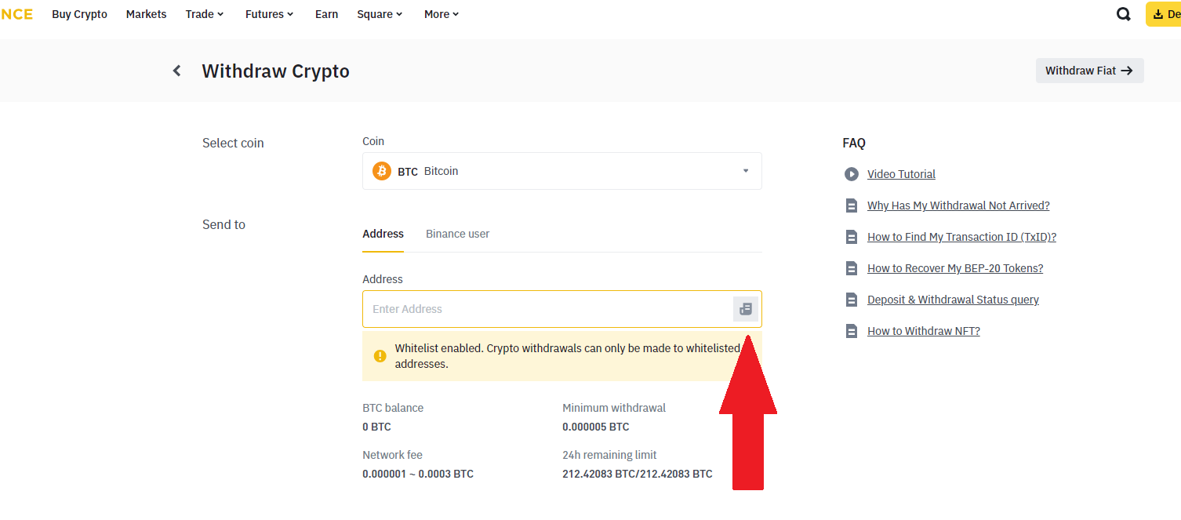This screenshot has height=520, width=1181.
Task: Click the 24h remaining limit value
Action: point(638,474)
